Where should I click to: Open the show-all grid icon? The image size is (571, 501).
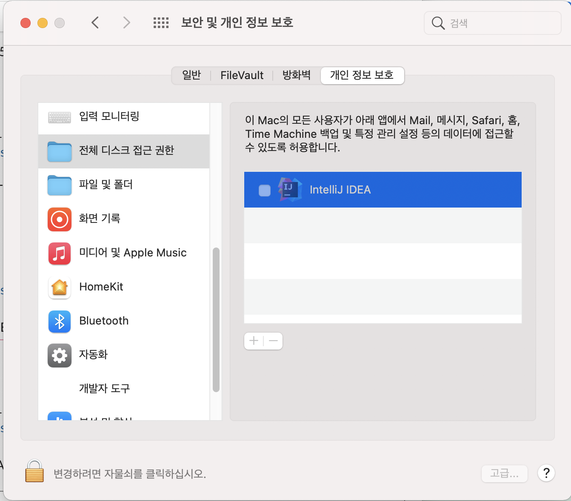(x=161, y=23)
